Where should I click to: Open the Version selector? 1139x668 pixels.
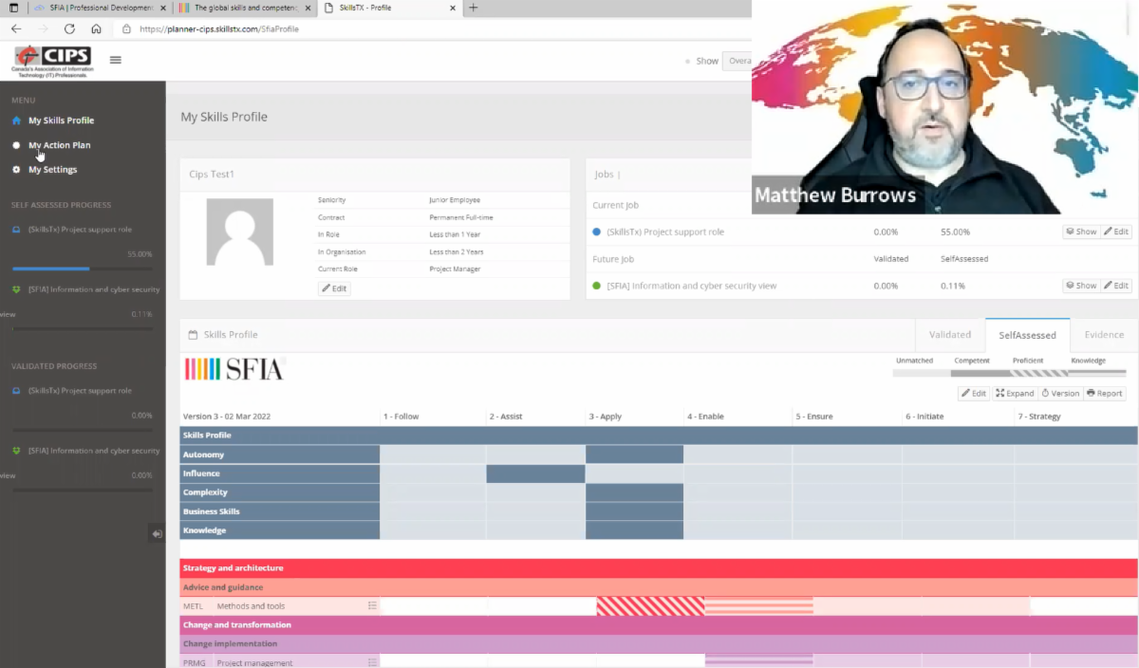click(1060, 393)
